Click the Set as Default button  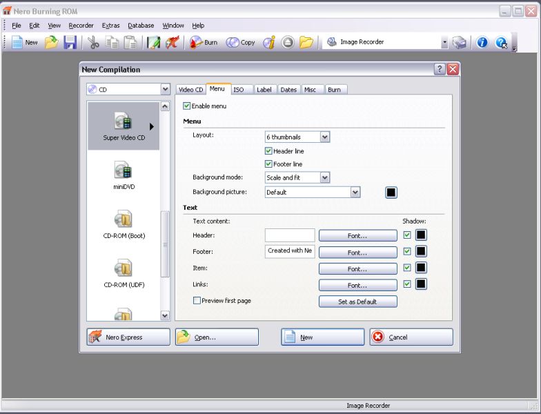click(357, 302)
